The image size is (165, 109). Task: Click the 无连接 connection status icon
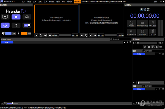click(x=131, y=23)
